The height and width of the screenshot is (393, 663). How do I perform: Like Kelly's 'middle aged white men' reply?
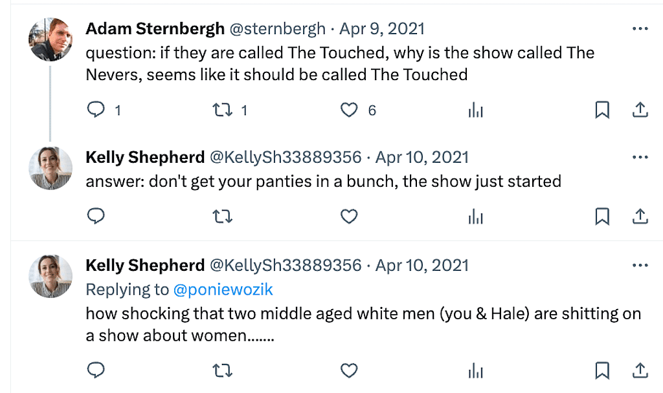tap(349, 370)
